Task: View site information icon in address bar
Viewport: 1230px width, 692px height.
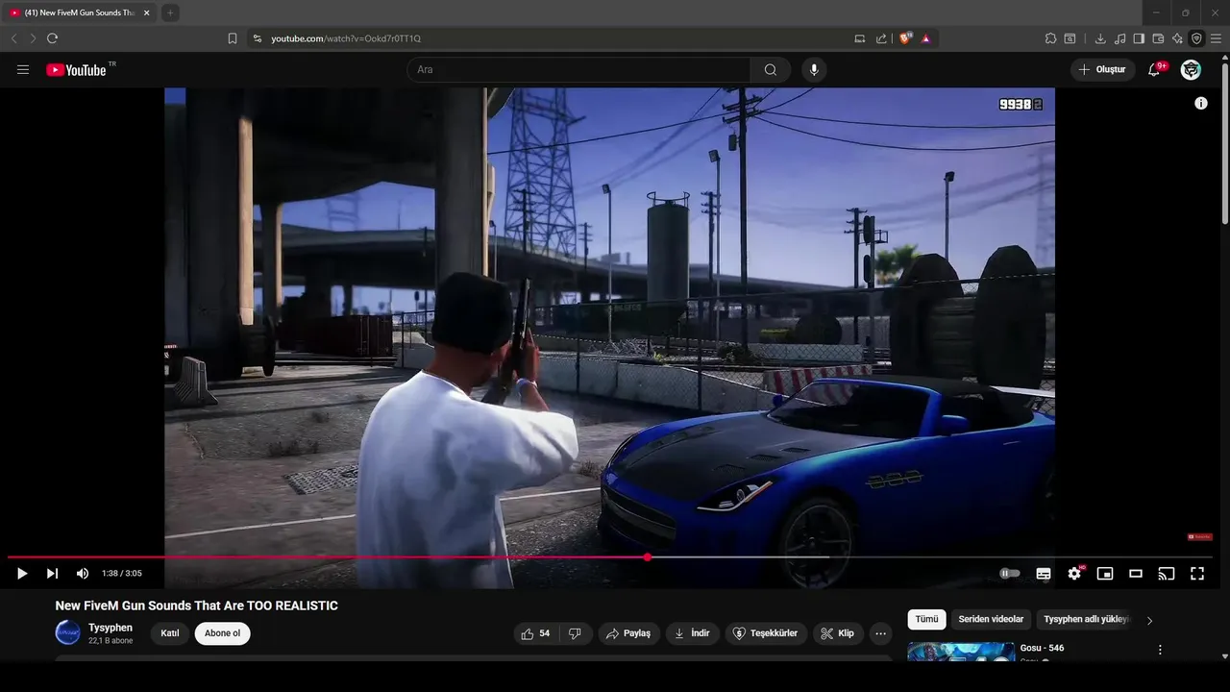Action: [x=257, y=38]
